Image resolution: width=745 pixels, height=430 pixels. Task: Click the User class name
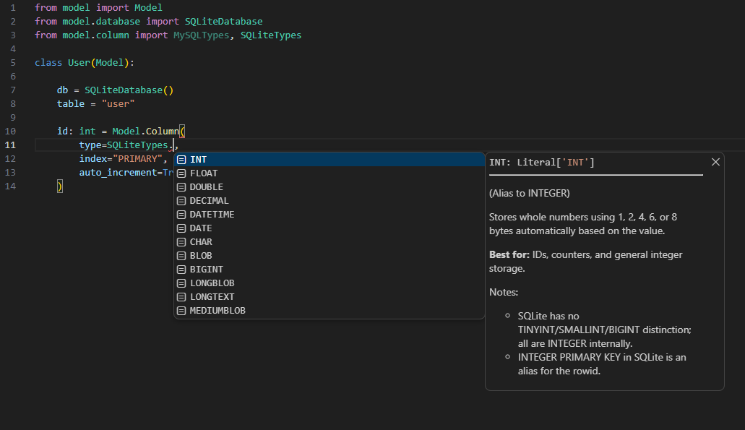79,63
